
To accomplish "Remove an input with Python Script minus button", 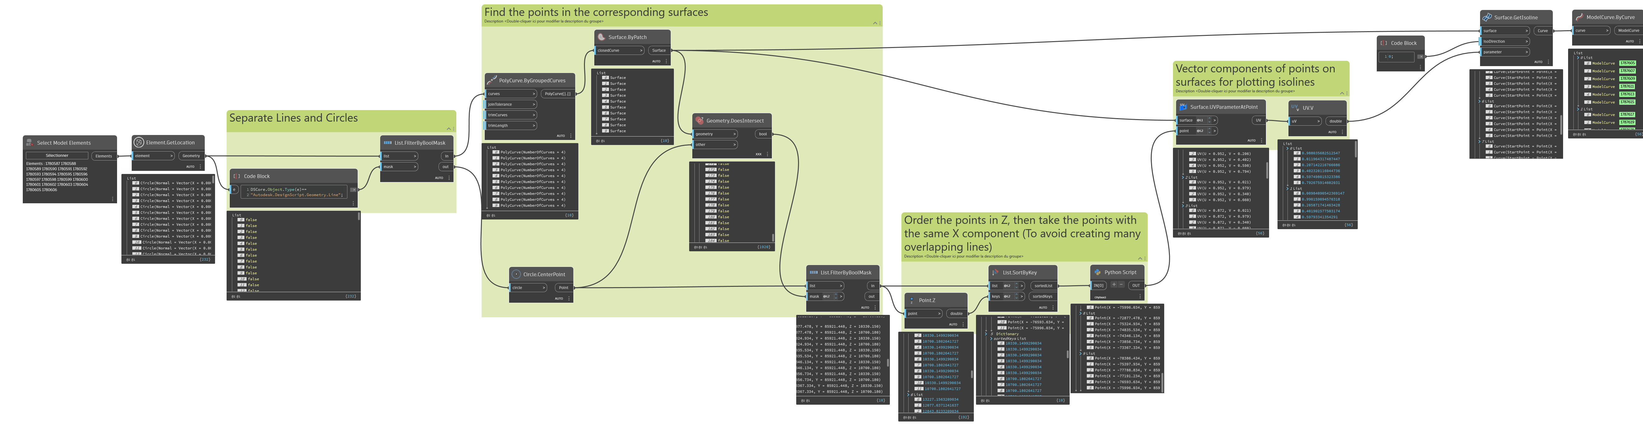I will pos(1121,285).
